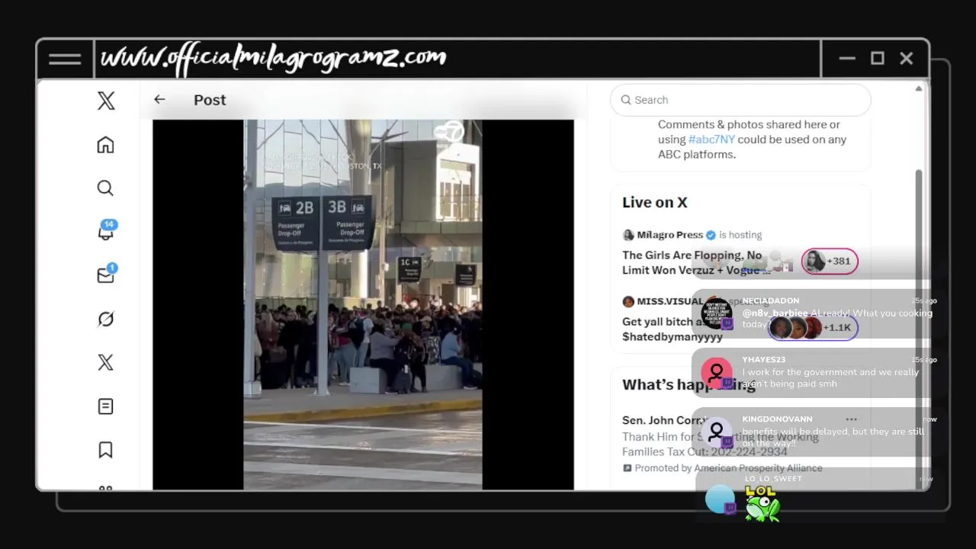Go to the Home feed icon

click(x=105, y=145)
